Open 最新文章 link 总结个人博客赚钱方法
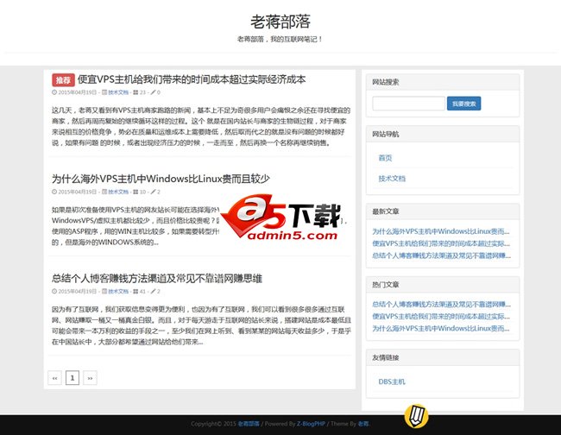The height and width of the screenshot is (435, 561). point(442,255)
